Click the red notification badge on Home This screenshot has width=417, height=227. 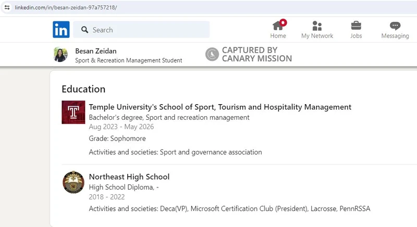[x=283, y=22]
